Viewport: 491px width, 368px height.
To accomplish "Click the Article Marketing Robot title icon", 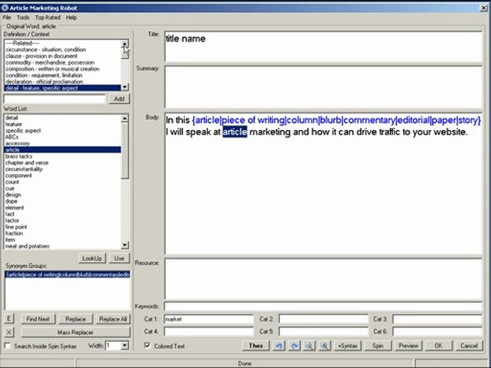I will [5, 8].
